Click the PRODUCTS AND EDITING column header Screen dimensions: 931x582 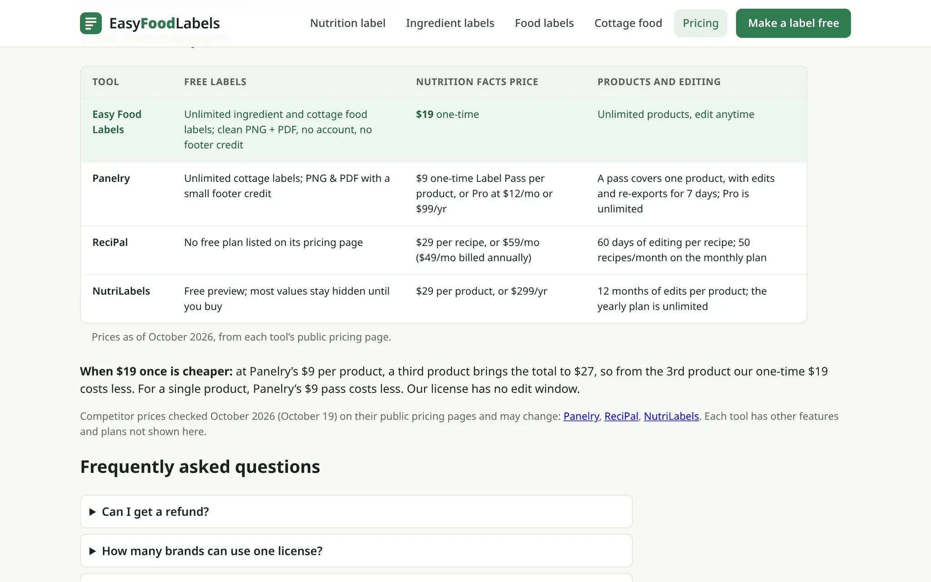click(659, 82)
